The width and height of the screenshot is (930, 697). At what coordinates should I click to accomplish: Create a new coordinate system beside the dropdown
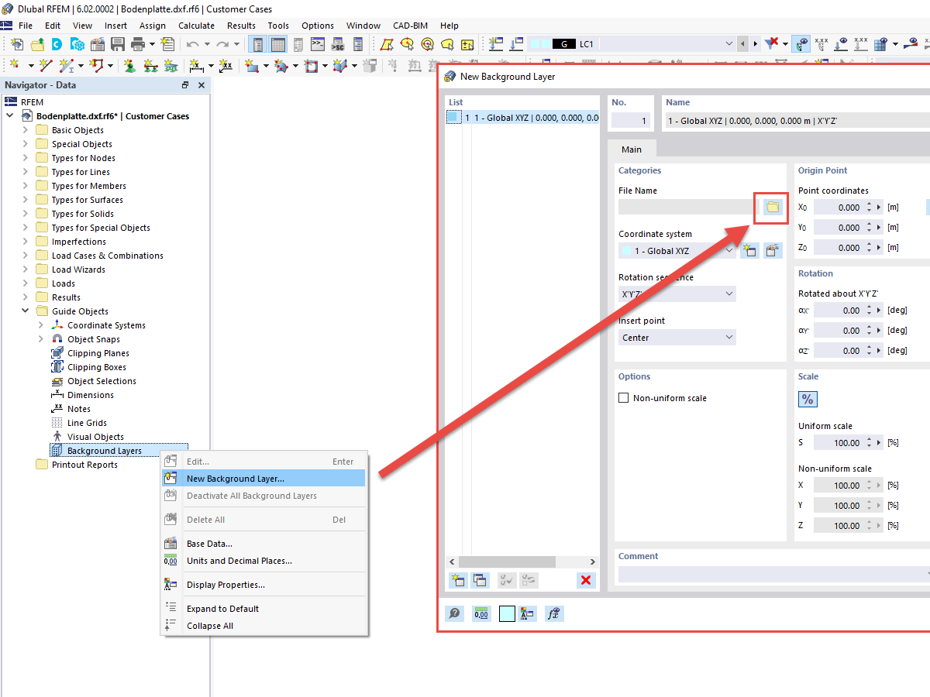[749, 250]
